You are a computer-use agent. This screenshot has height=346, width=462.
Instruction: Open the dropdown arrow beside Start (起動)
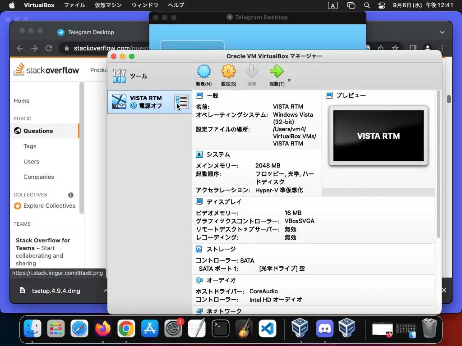[x=289, y=80]
